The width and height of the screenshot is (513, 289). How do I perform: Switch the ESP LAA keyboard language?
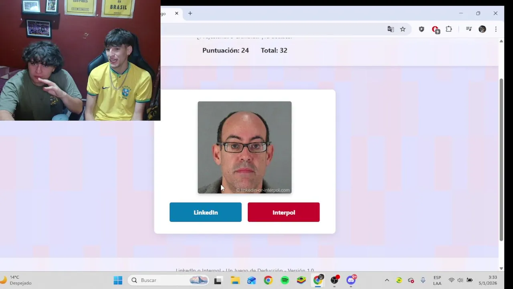pos(437,280)
